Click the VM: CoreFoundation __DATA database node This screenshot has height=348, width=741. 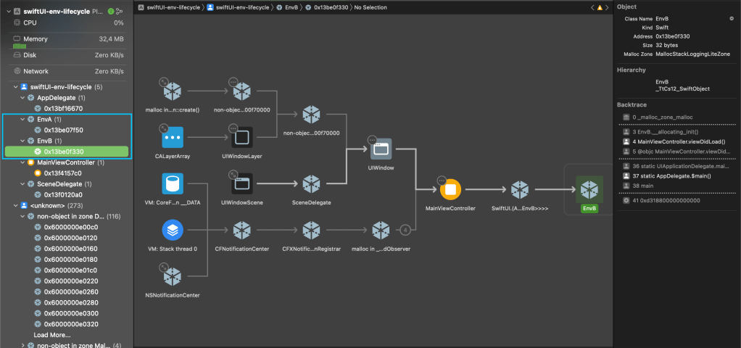(x=173, y=184)
